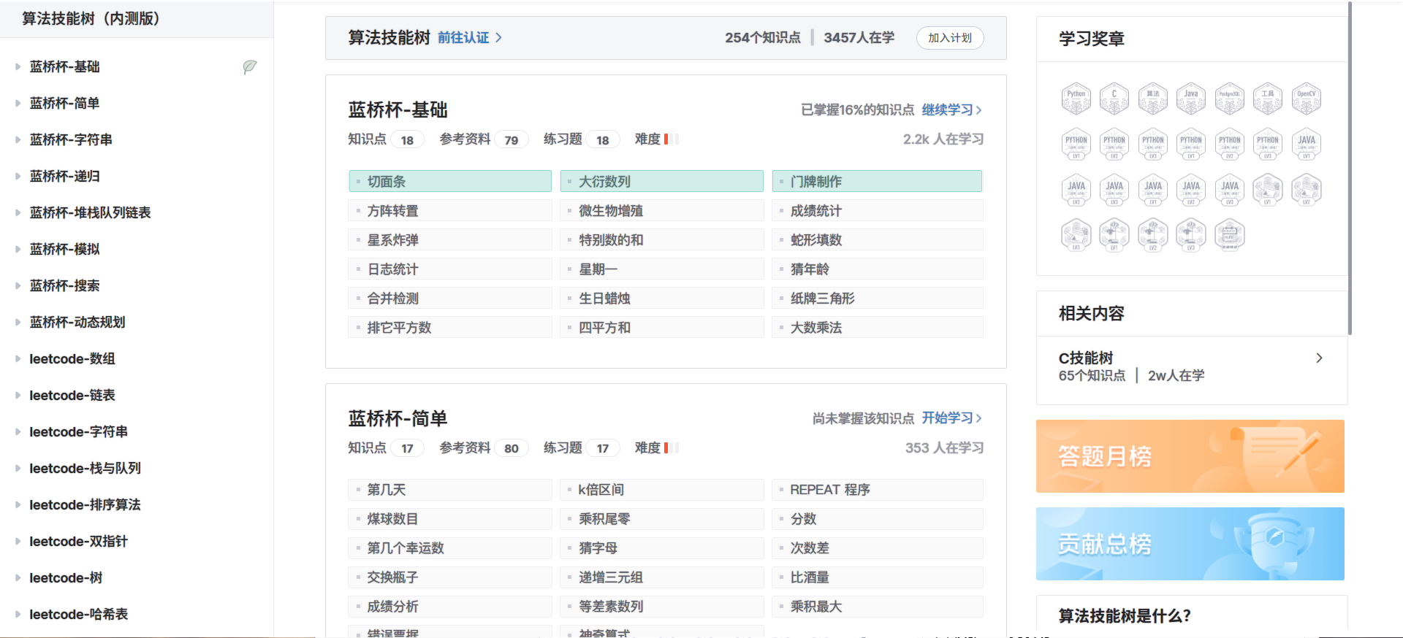Image resolution: width=1403 pixels, height=638 pixels.
Task: Expand the 蓝桥杯-递归 tree node
Action: (18, 177)
